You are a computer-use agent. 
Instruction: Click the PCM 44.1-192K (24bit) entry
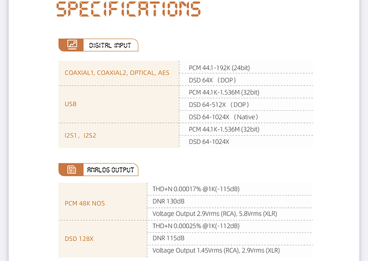click(219, 68)
